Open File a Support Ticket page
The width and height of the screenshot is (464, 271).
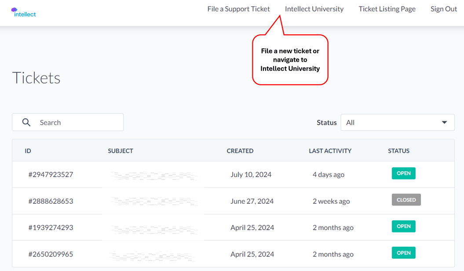(x=238, y=9)
